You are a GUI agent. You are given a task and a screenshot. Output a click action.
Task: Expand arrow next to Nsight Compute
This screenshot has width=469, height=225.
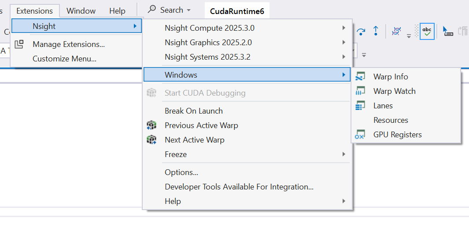(344, 28)
